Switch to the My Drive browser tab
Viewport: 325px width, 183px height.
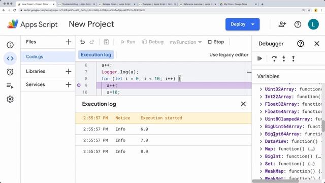click(238, 4)
